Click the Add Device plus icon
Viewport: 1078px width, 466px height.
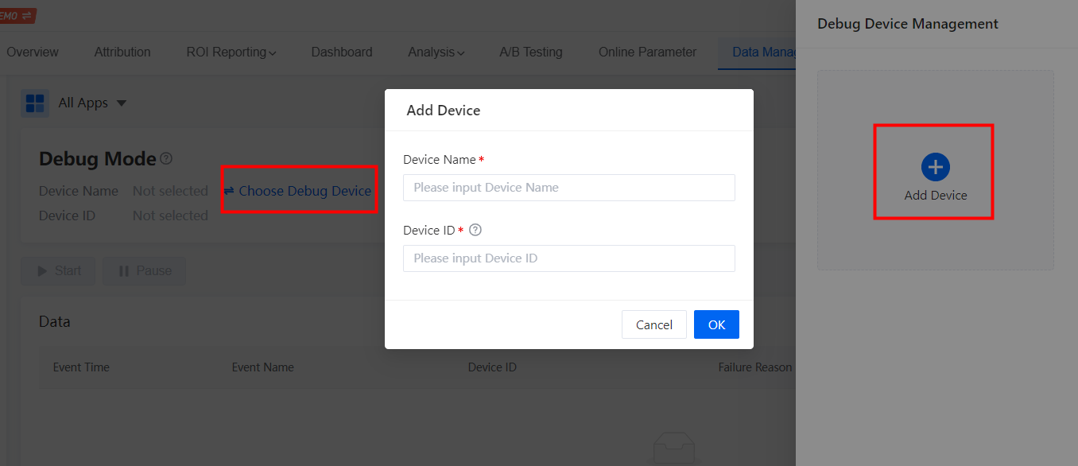click(x=935, y=167)
